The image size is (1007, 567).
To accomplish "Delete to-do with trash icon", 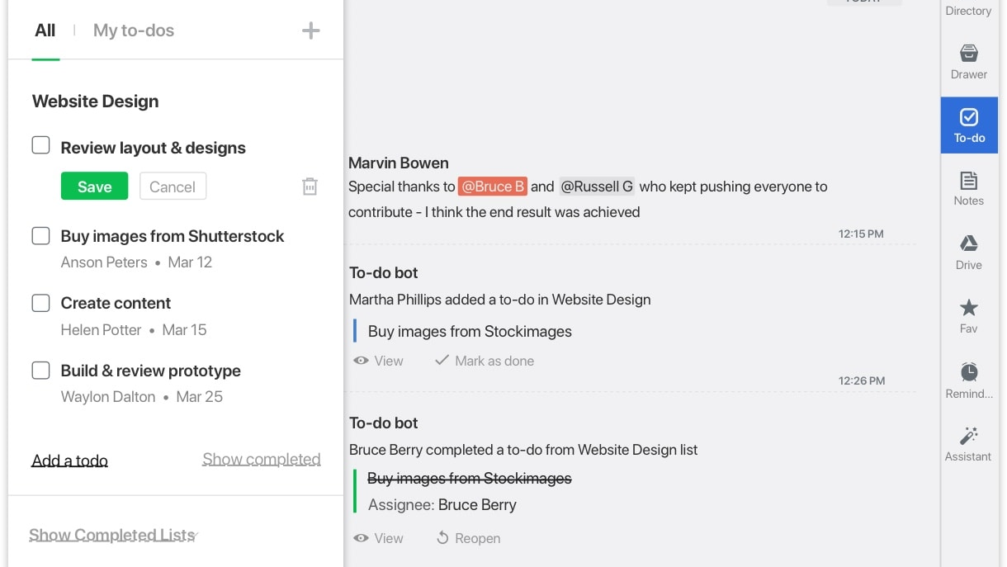I will pyautogui.click(x=310, y=187).
